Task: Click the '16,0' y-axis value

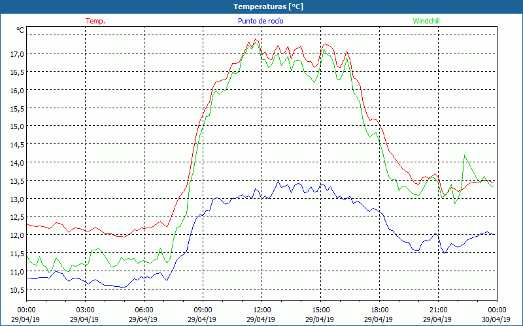Action: 17,90
